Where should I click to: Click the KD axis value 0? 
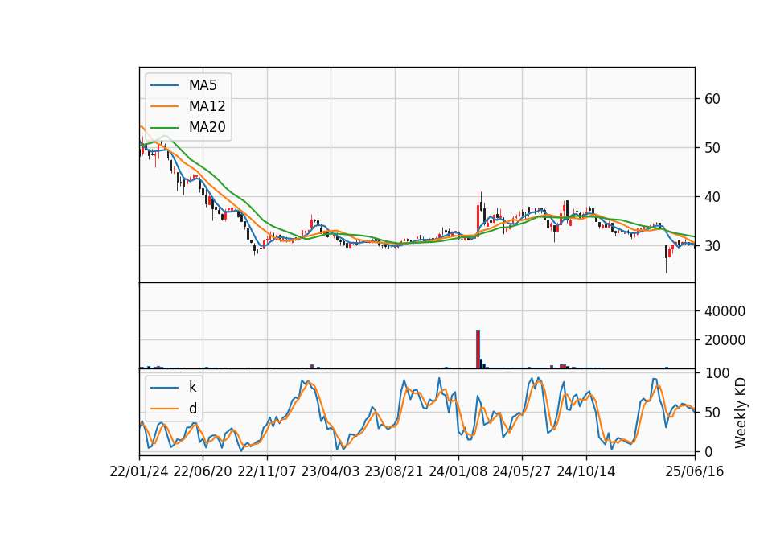click(x=708, y=451)
